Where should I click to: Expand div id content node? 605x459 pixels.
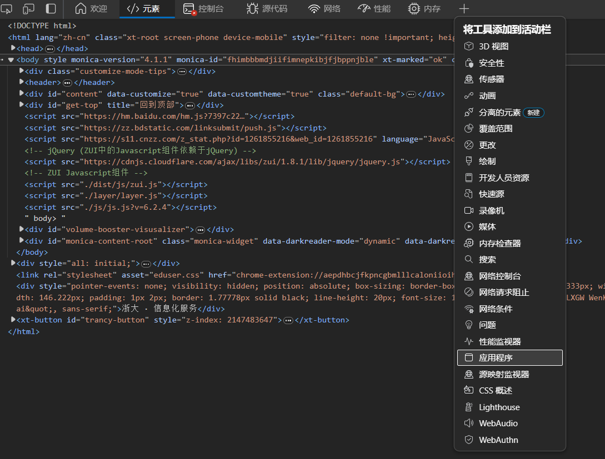click(x=22, y=93)
